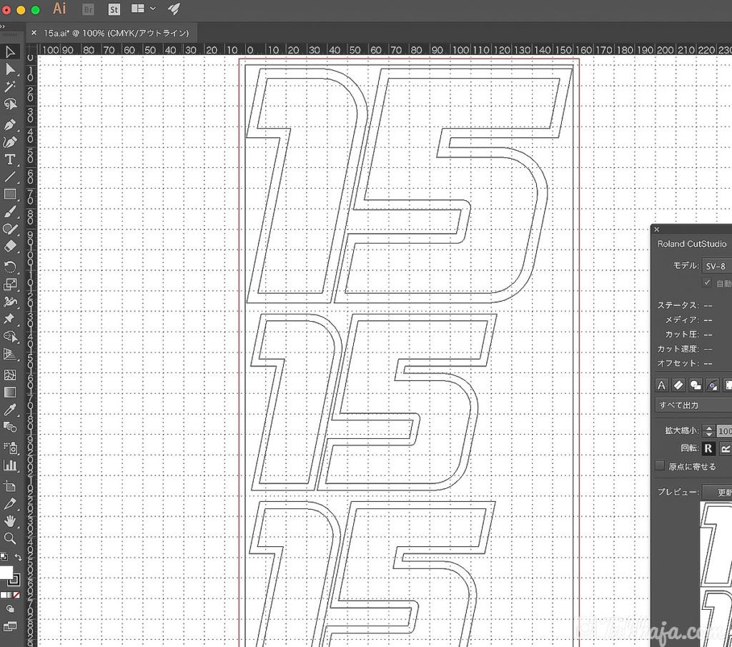Viewport: 732px width, 647px height.
Task: Switch to the 15a.ai document tab
Action: pos(116,33)
